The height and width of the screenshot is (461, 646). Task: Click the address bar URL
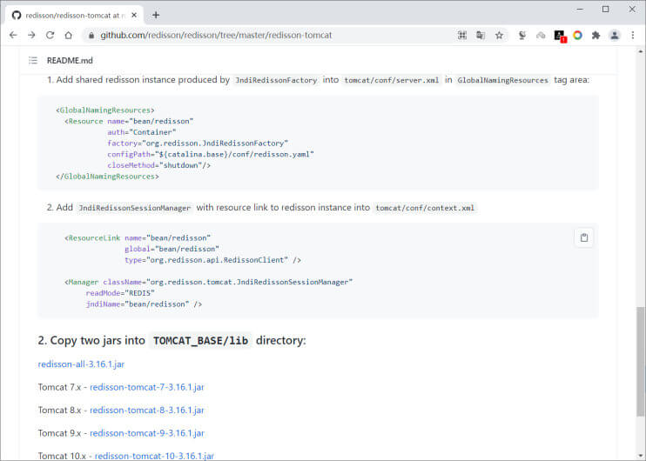pos(216,36)
